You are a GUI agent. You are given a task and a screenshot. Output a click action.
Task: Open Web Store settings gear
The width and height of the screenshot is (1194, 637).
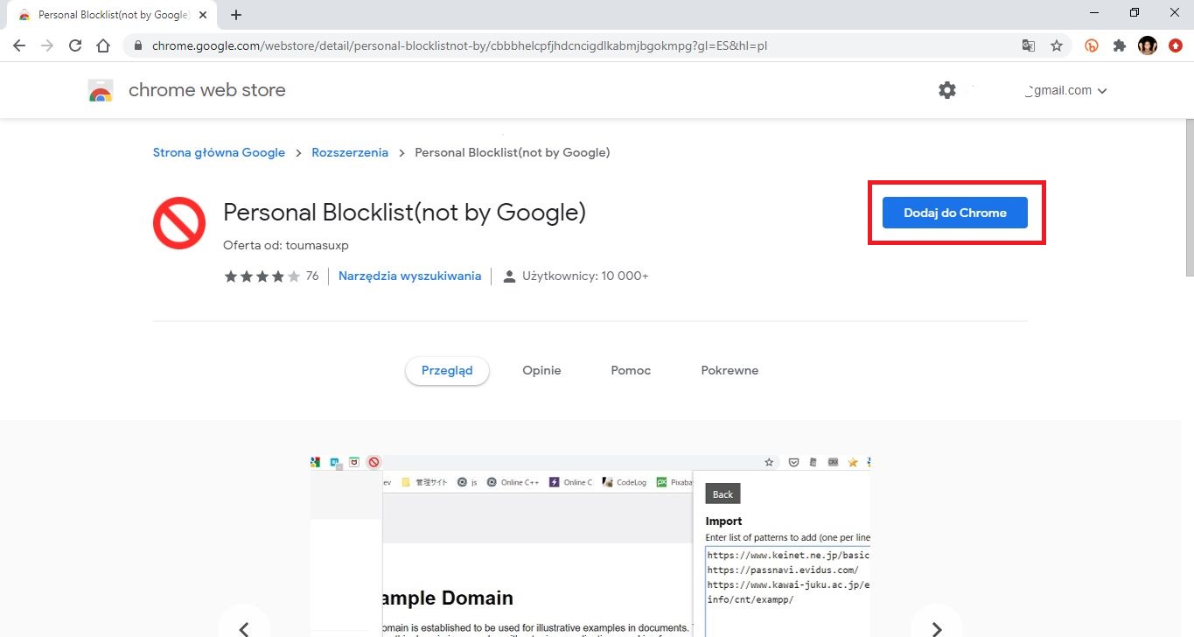coord(947,90)
